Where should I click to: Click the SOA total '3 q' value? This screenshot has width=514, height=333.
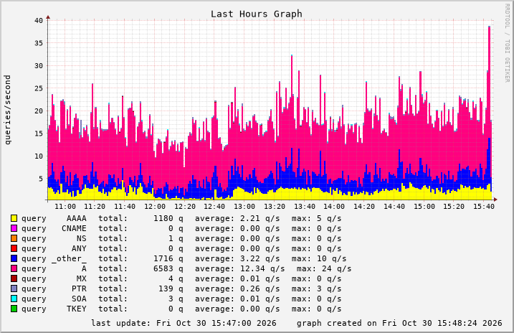(x=176, y=299)
